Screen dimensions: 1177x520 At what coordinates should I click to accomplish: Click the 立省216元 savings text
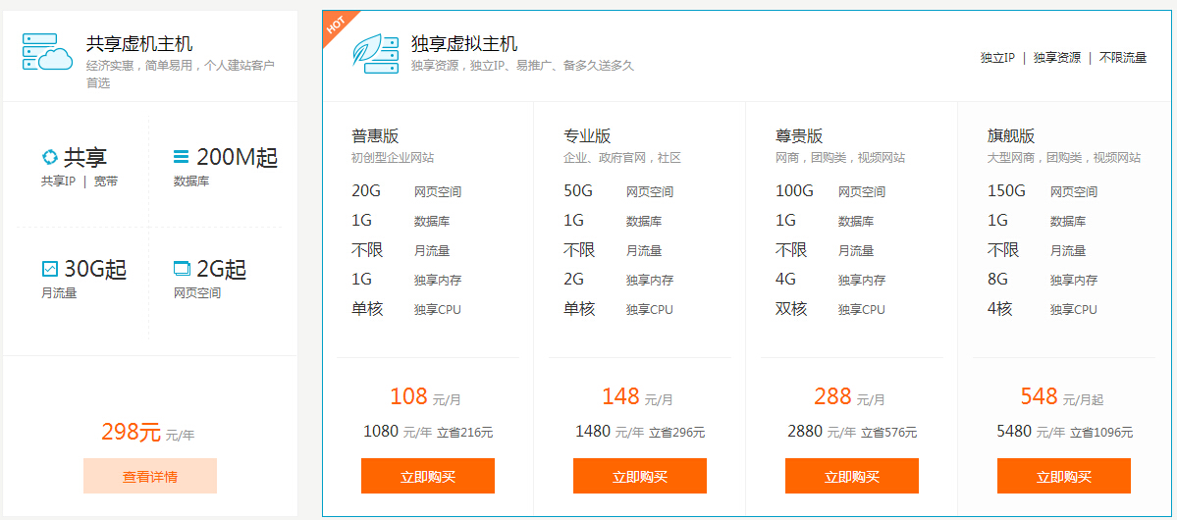465,433
